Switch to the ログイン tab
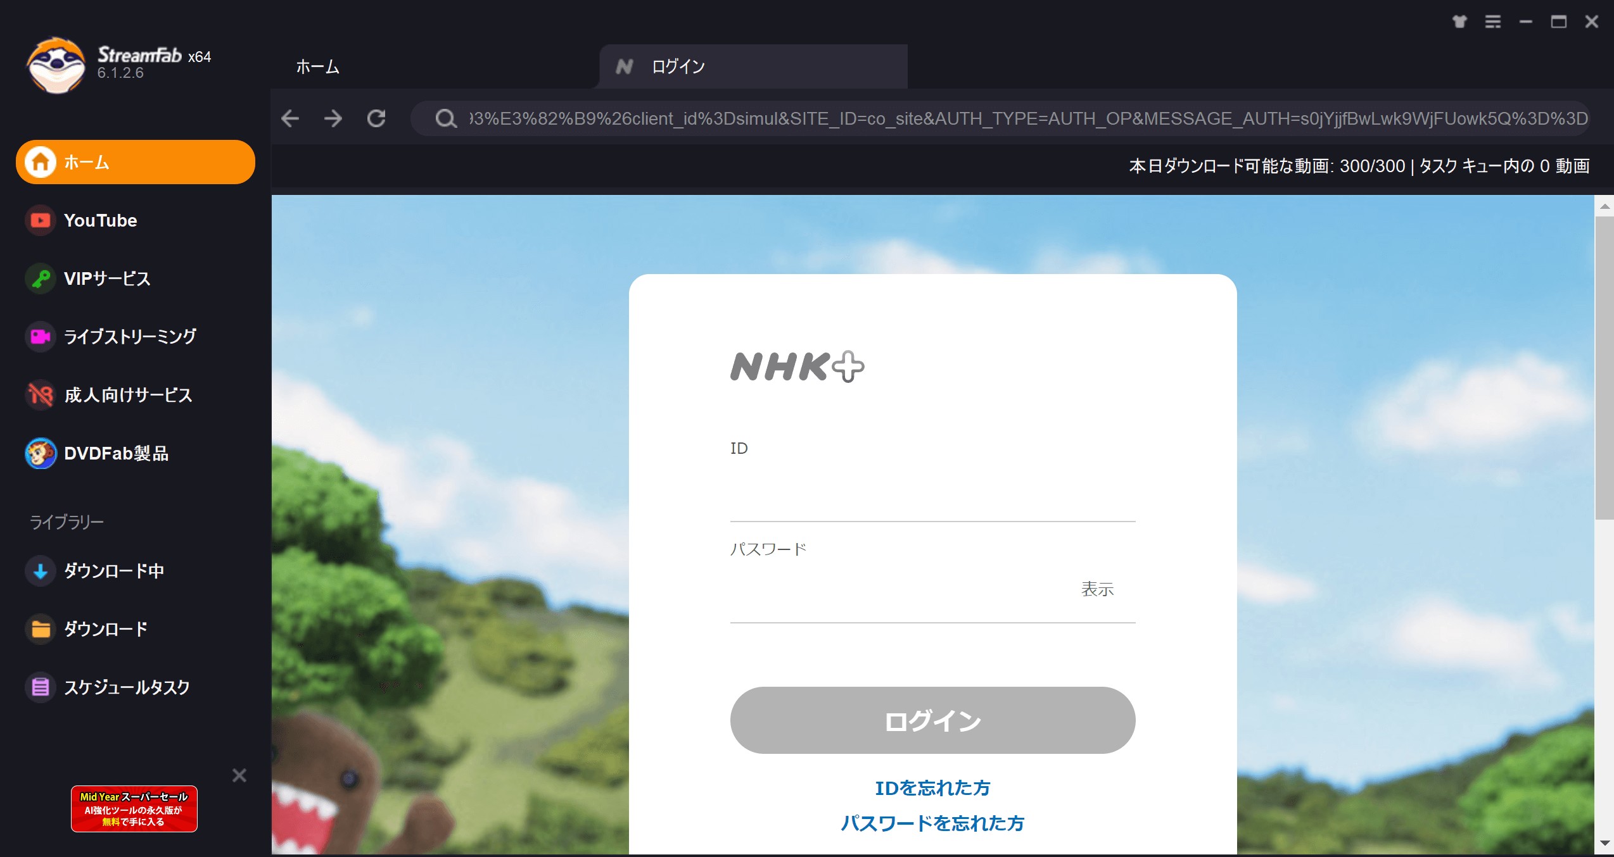Screen dimensions: 1614x857 coord(753,66)
